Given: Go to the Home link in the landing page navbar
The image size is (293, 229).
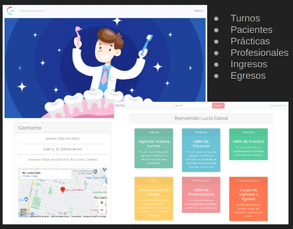Looking at the screenshot, I should pos(198,11).
